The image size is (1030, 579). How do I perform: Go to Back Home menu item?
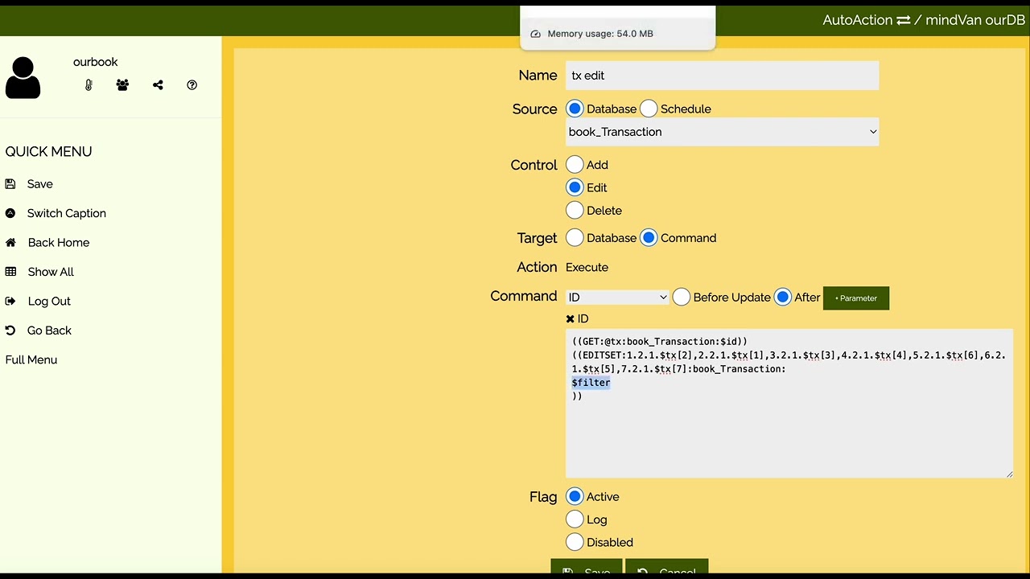point(59,243)
